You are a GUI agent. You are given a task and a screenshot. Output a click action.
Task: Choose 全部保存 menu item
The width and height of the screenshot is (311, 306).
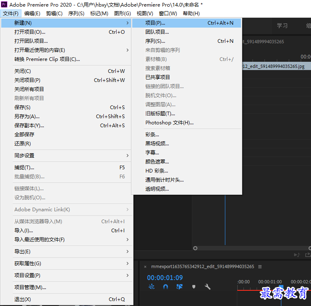click(66, 135)
